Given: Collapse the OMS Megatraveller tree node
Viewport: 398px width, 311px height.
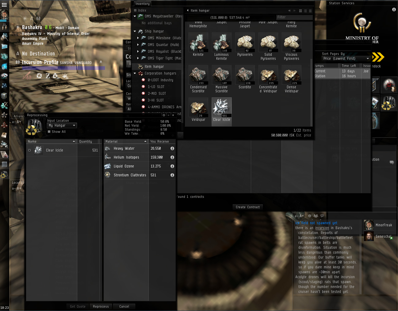Looking at the screenshot, I should pyautogui.click(x=135, y=16).
